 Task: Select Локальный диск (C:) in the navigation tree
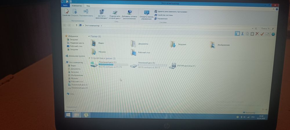pos(78,85)
